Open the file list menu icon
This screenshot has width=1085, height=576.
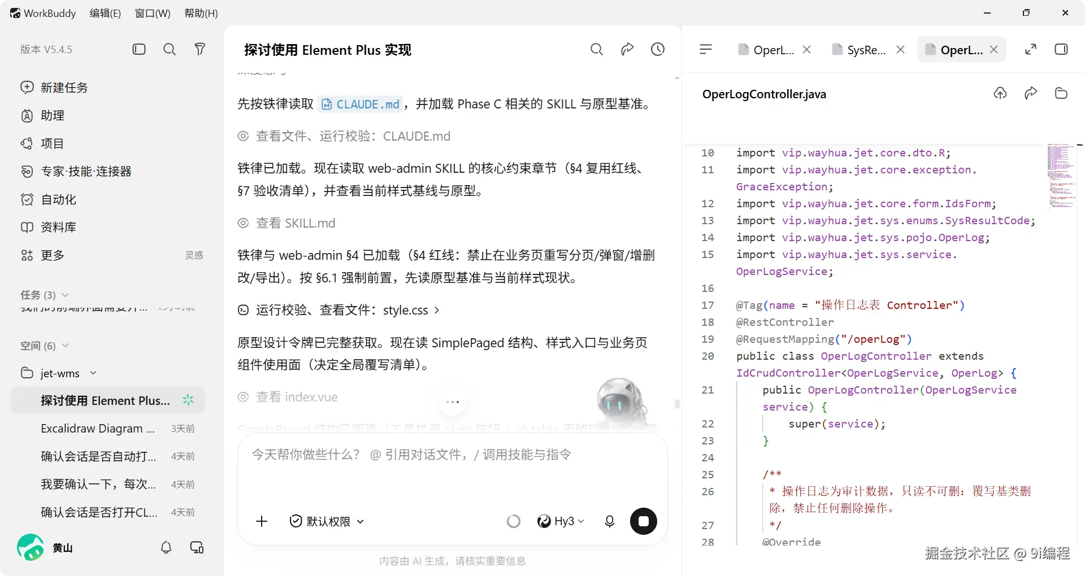coord(706,49)
